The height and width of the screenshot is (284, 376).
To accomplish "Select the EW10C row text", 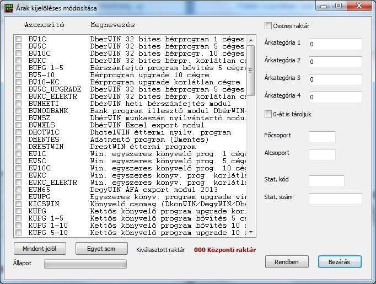I will (x=39, y=168).
